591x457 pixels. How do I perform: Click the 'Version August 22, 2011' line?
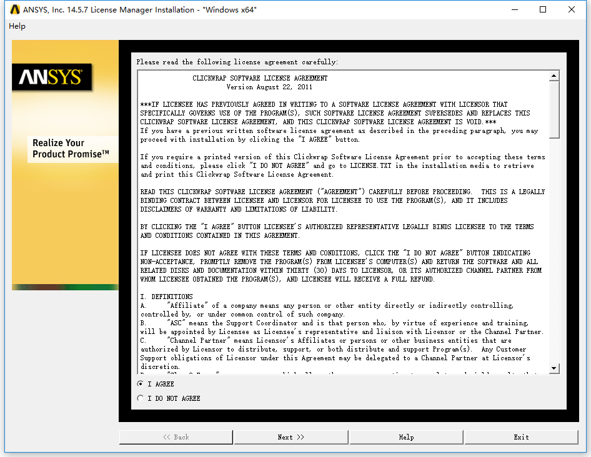click(269, 87)
